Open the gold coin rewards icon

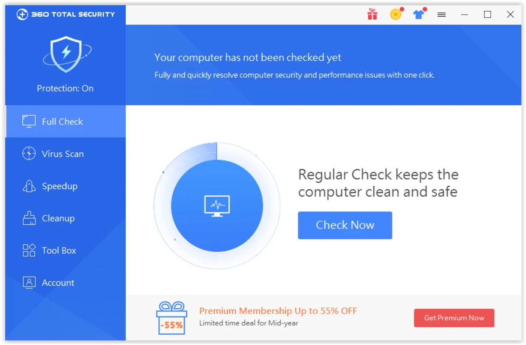395,15
